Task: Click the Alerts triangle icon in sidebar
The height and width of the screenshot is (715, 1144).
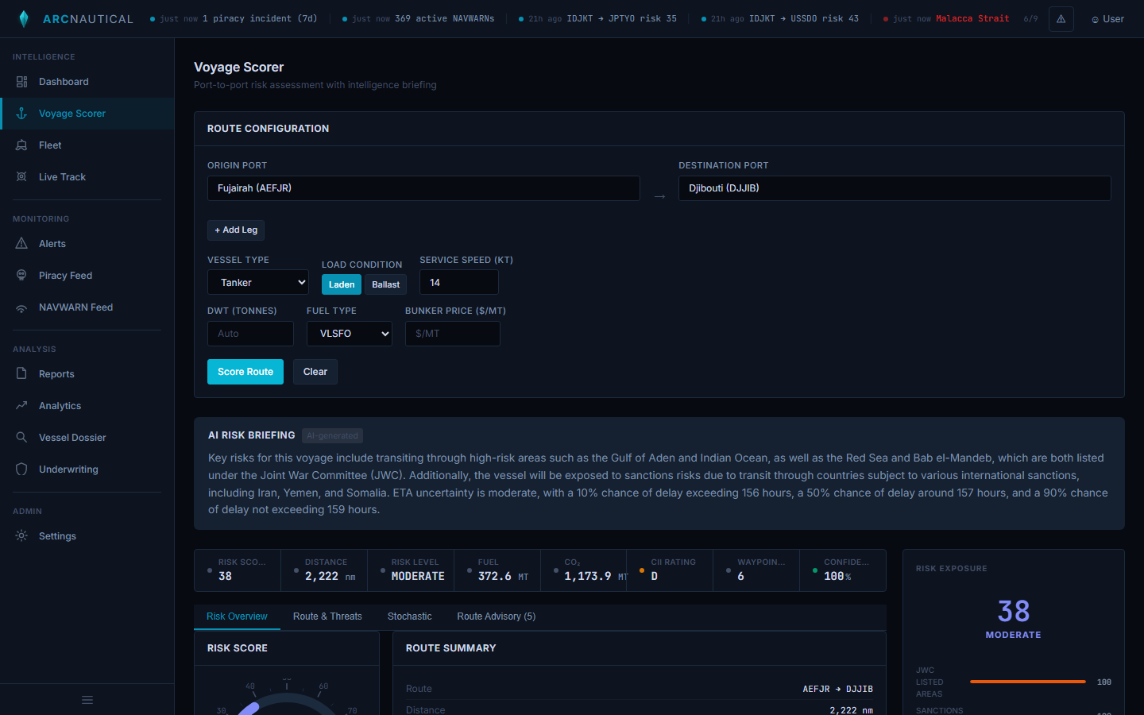Action: [21, 244]
